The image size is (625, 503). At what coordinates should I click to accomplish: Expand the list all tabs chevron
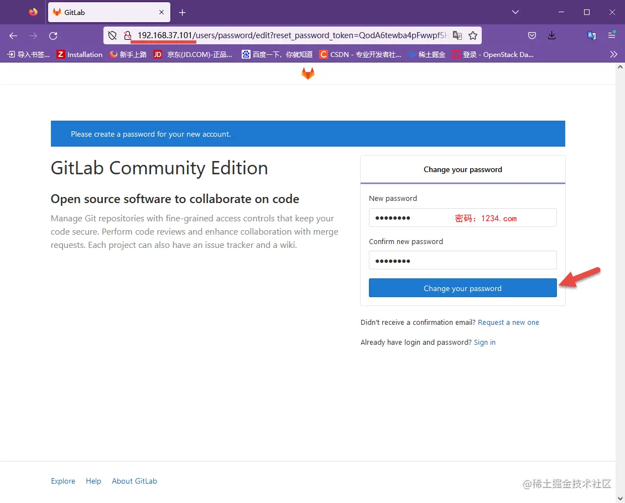point(515,12)
